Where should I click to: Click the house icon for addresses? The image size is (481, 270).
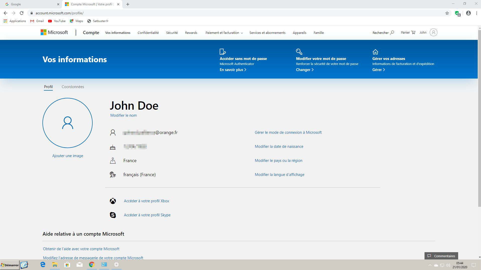coord(375,52)
